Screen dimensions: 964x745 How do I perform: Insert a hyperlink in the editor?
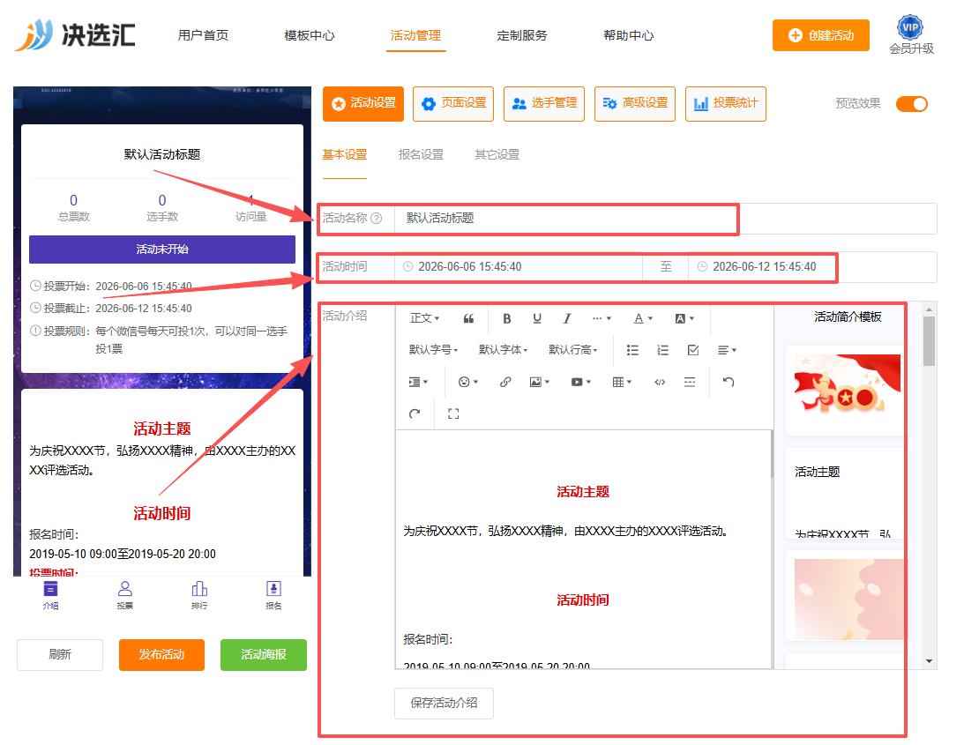[x=505, y=382]
